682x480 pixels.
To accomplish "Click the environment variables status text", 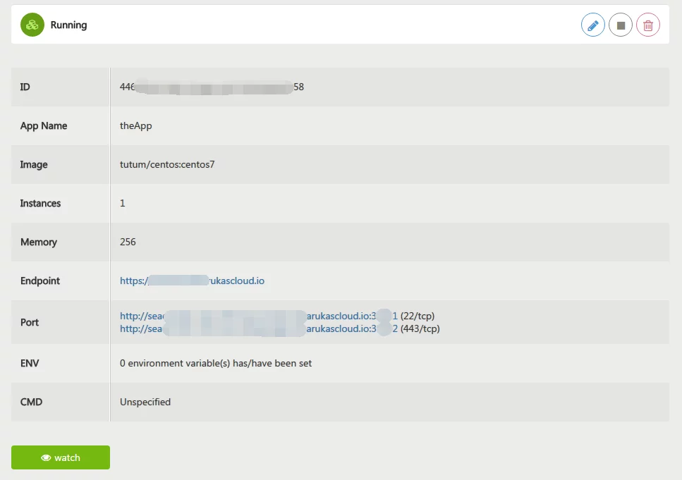I will click(x=216, y=363).
